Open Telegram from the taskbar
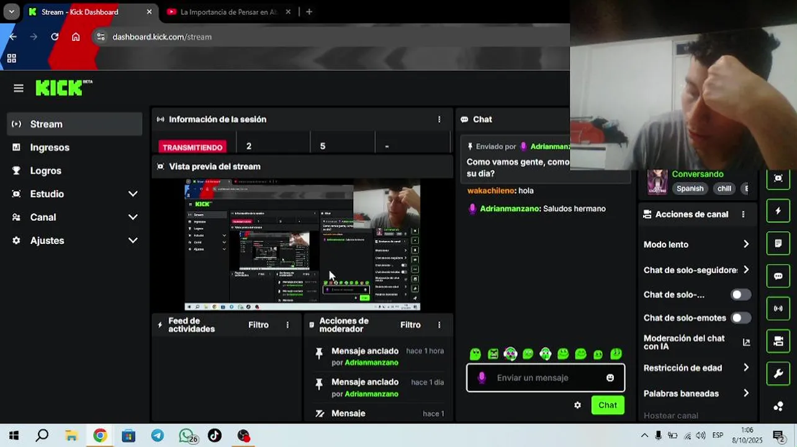Image resolution: width=797 pixels, height=447 pixels. point(158,436)
